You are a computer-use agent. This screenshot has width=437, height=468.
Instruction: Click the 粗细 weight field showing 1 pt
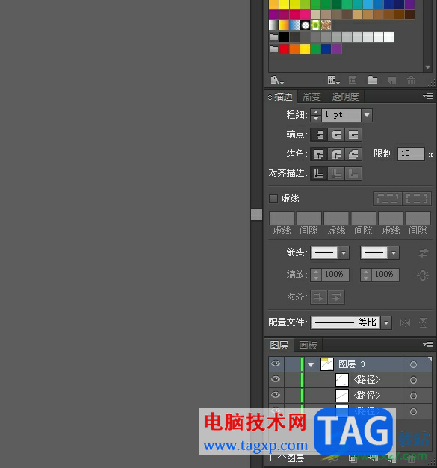coord(341,115)
